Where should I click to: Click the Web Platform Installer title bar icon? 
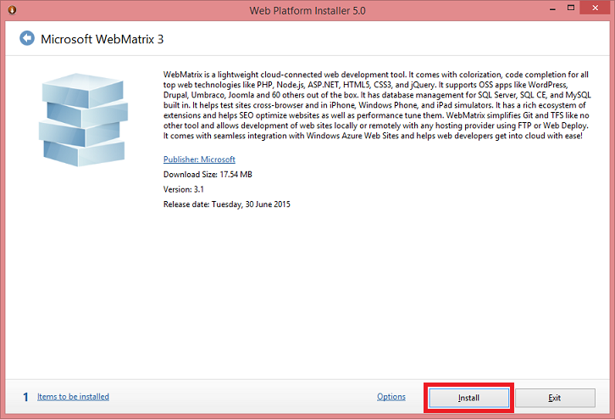12,10
